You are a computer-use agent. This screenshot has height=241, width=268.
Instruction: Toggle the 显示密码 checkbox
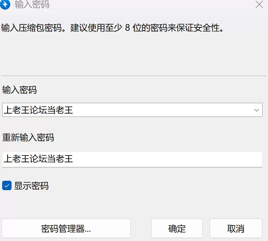7,186
